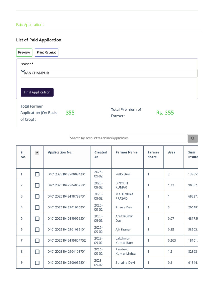Select the Created At column header
214x285 pixels.
(x=100, y=155)
